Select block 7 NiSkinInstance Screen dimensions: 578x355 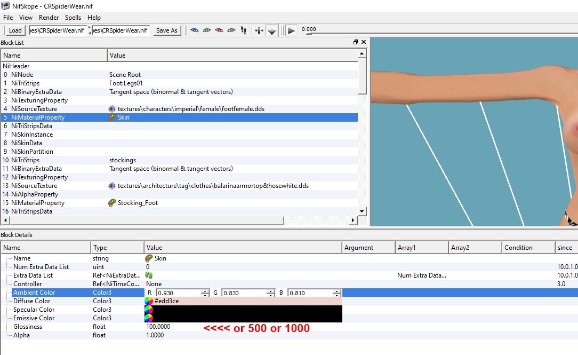pyautogui.click(x=179, y=135)
